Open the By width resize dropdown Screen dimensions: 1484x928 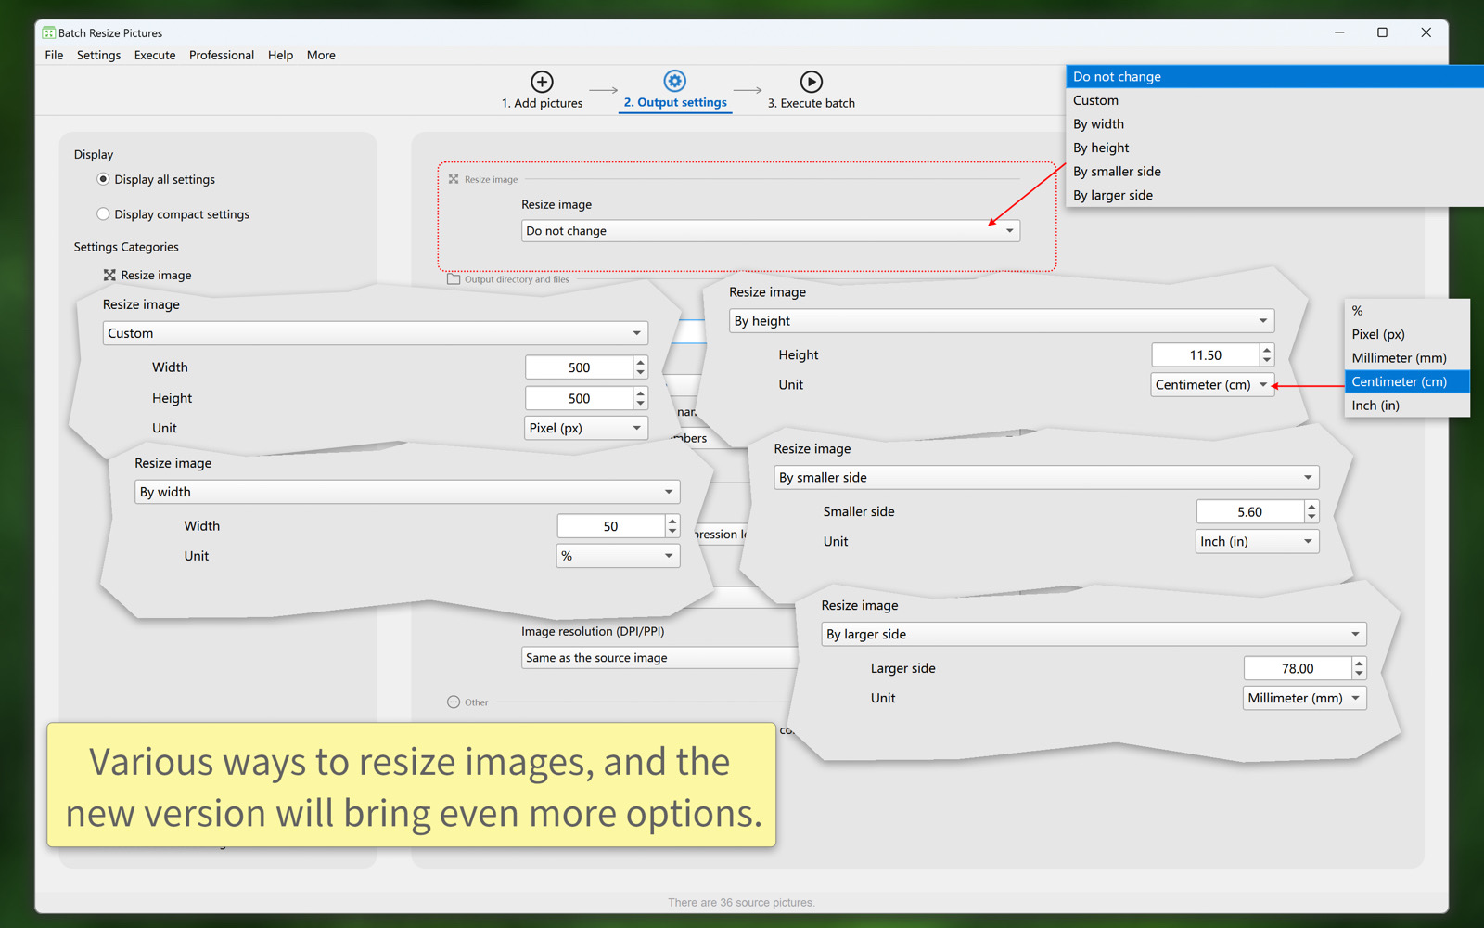click(x=407, y=492)
